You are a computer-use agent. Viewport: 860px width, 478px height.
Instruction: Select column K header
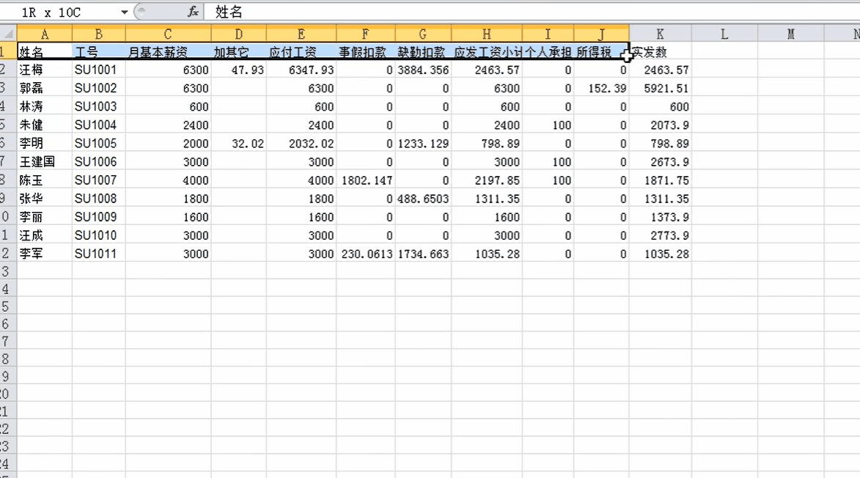(660, 34)
